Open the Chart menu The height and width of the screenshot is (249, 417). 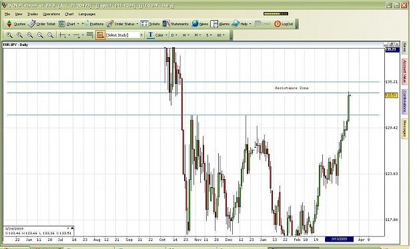click(x=69, y=14)
